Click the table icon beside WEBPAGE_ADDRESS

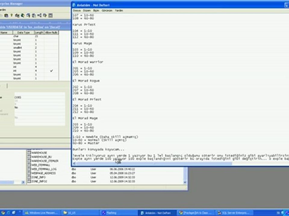(x=29, y=173)
